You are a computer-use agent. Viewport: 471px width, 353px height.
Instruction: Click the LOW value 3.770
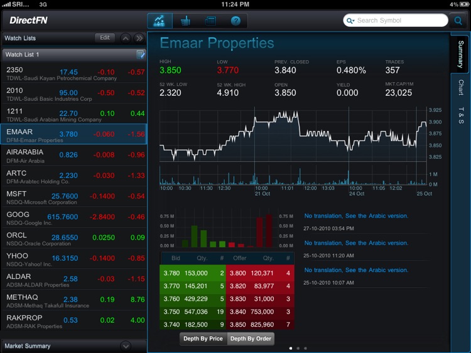tap(228, 70)
